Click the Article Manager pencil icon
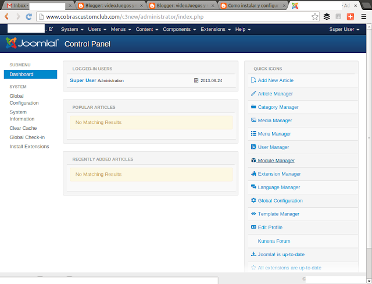This screenshot has height=284, width=372. (x=253, y=94)
